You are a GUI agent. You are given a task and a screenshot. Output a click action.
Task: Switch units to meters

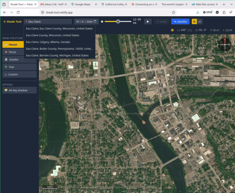point(200,22)
